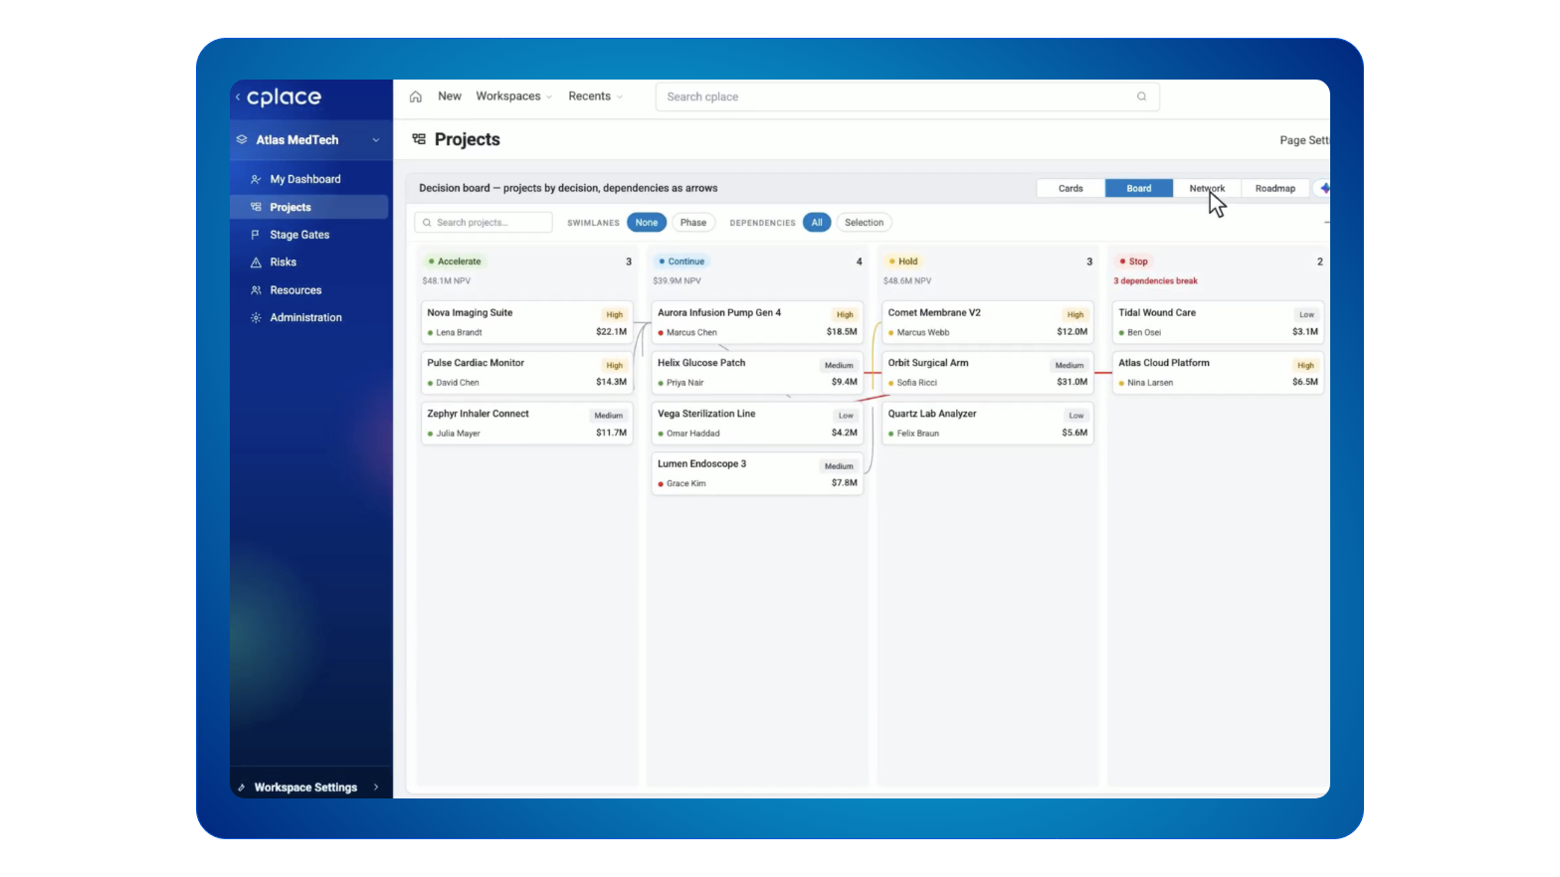Open My Dashboard via its sidebar icon

pos(256,179)
